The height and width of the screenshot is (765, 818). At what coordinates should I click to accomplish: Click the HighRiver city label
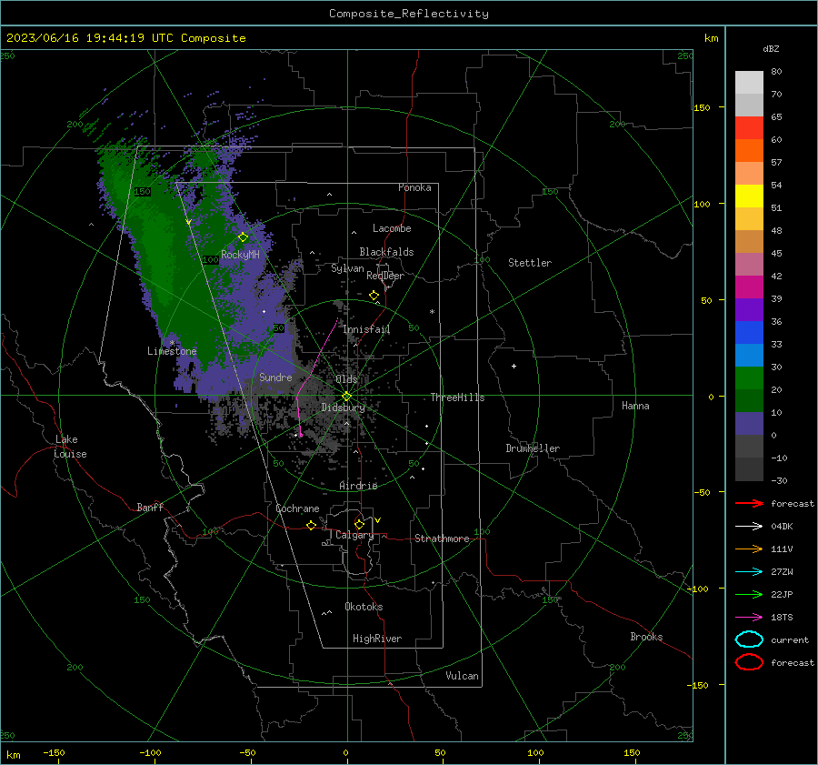pos(377,639)
